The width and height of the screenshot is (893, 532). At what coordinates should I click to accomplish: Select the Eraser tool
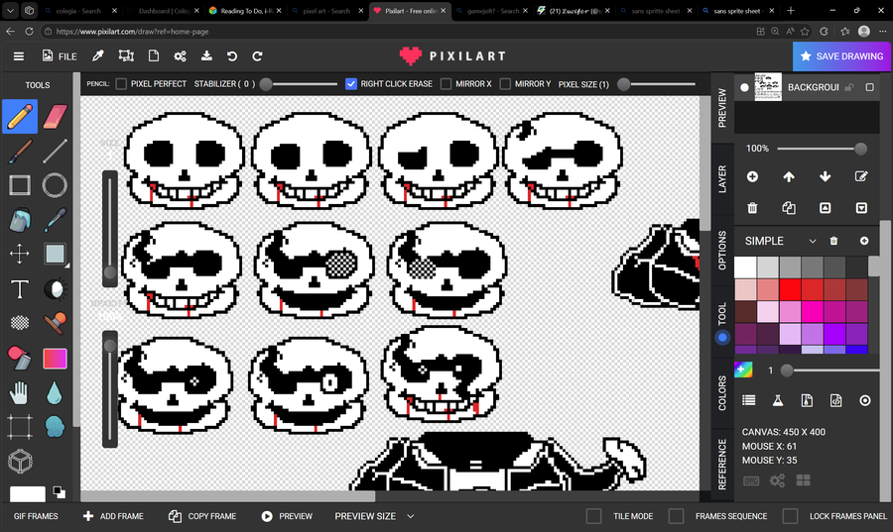coord(55,117)
